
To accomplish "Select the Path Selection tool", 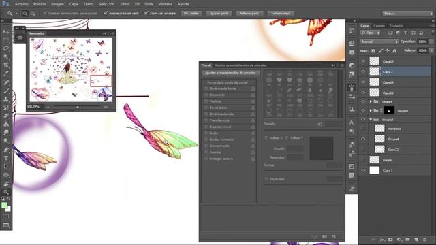I will (6, 167).
